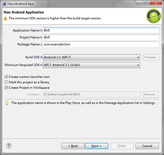The width and height of the screenshot is (164, 155).
Task: Focus the Application Name input field
Action: pyautogui.click(x=101, y=31)
